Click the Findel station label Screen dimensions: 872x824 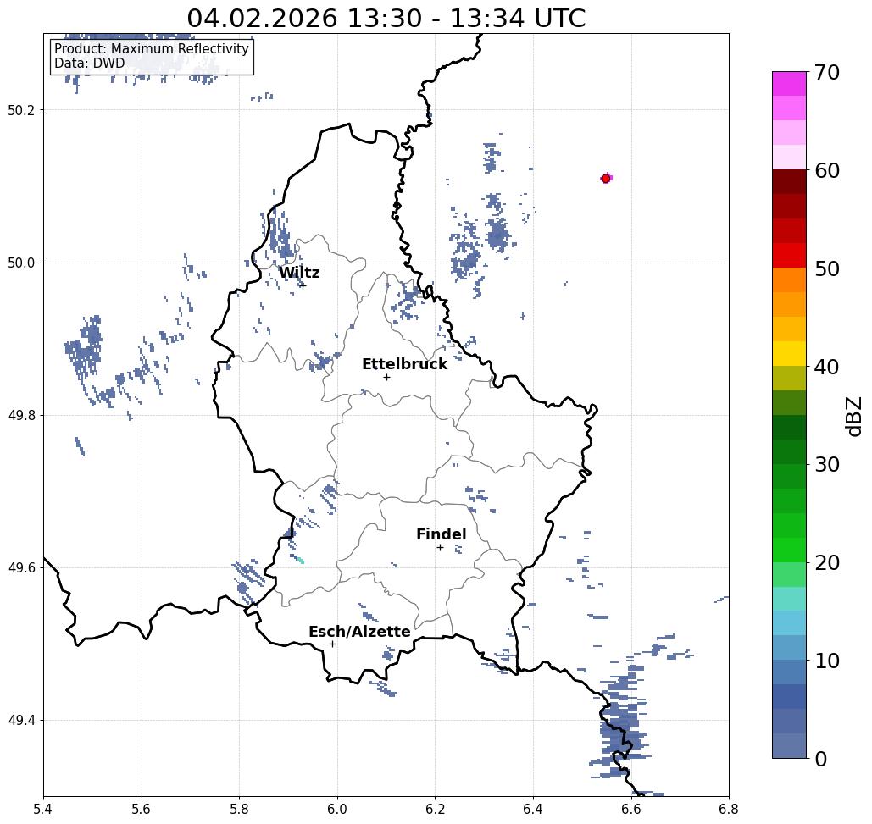(x=441, y=534)
